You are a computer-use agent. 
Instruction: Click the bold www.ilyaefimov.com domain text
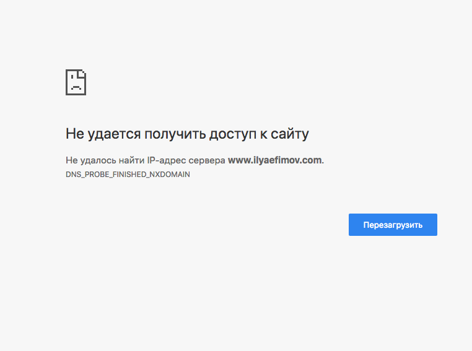coord(275,160)
